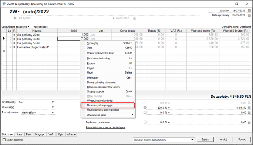Click the R marker of Pomadka długotrwała 01

coord(14,47)
